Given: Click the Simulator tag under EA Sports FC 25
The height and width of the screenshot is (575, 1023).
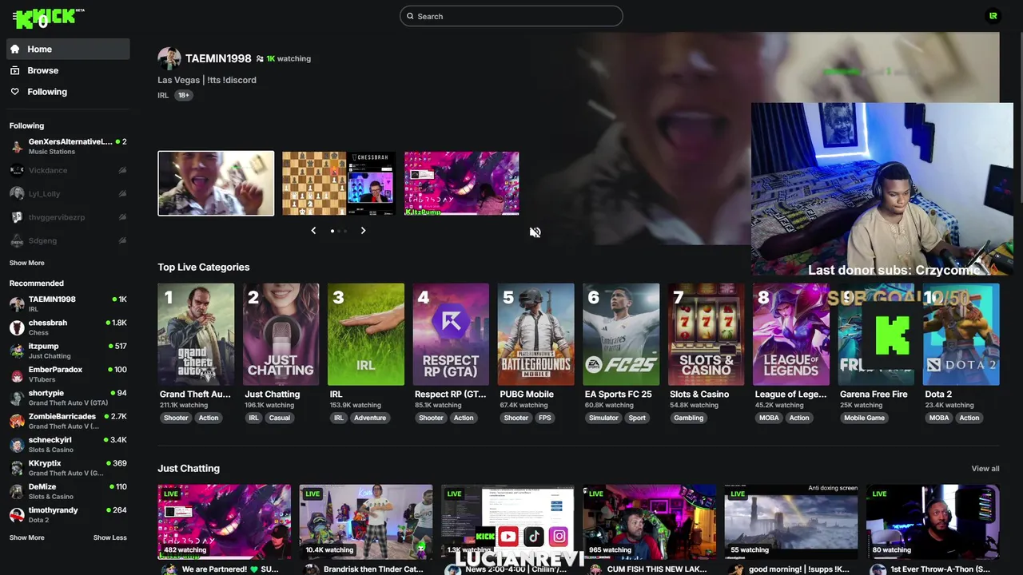Looking at the screenshot, I should (603, 418).
